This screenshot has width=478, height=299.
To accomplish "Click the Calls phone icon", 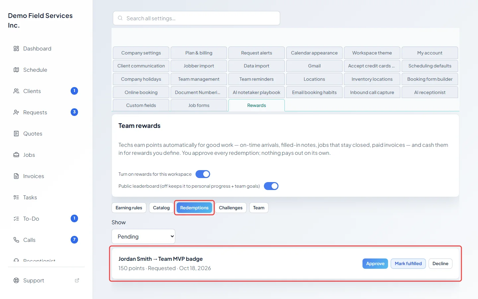I will coord(16,240).
